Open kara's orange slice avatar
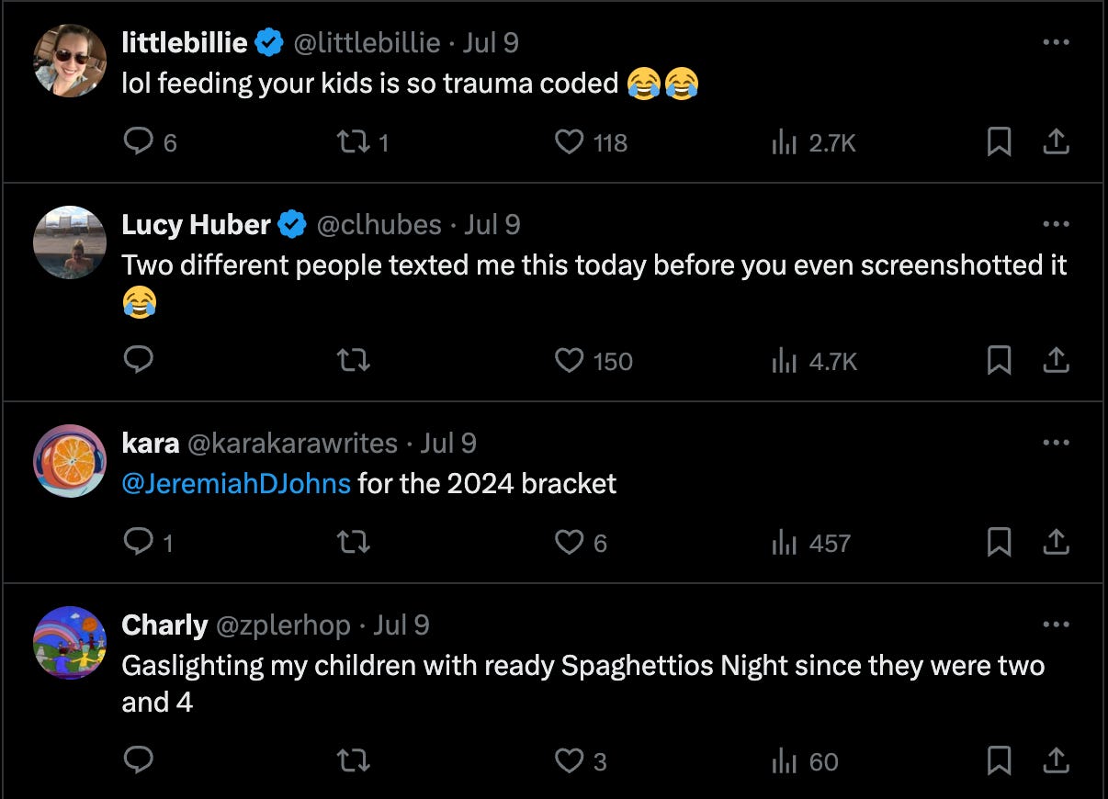 click(x=70, y=461)
